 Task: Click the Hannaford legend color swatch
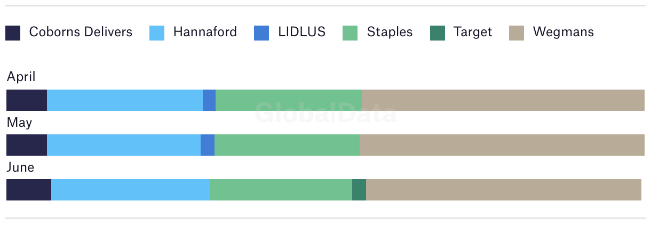click(157, 33)
